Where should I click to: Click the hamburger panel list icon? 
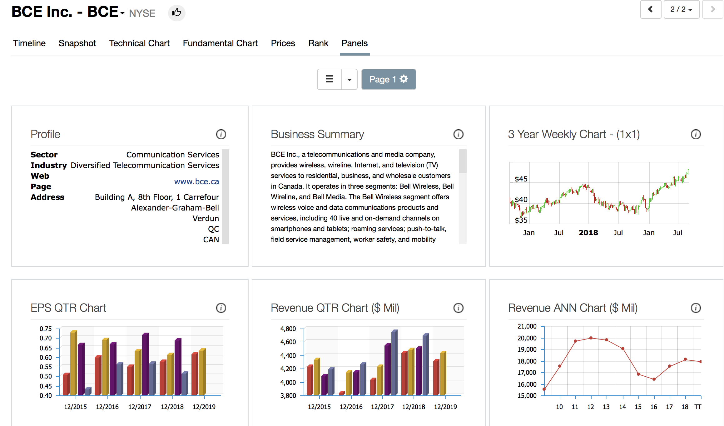[329, 79]
